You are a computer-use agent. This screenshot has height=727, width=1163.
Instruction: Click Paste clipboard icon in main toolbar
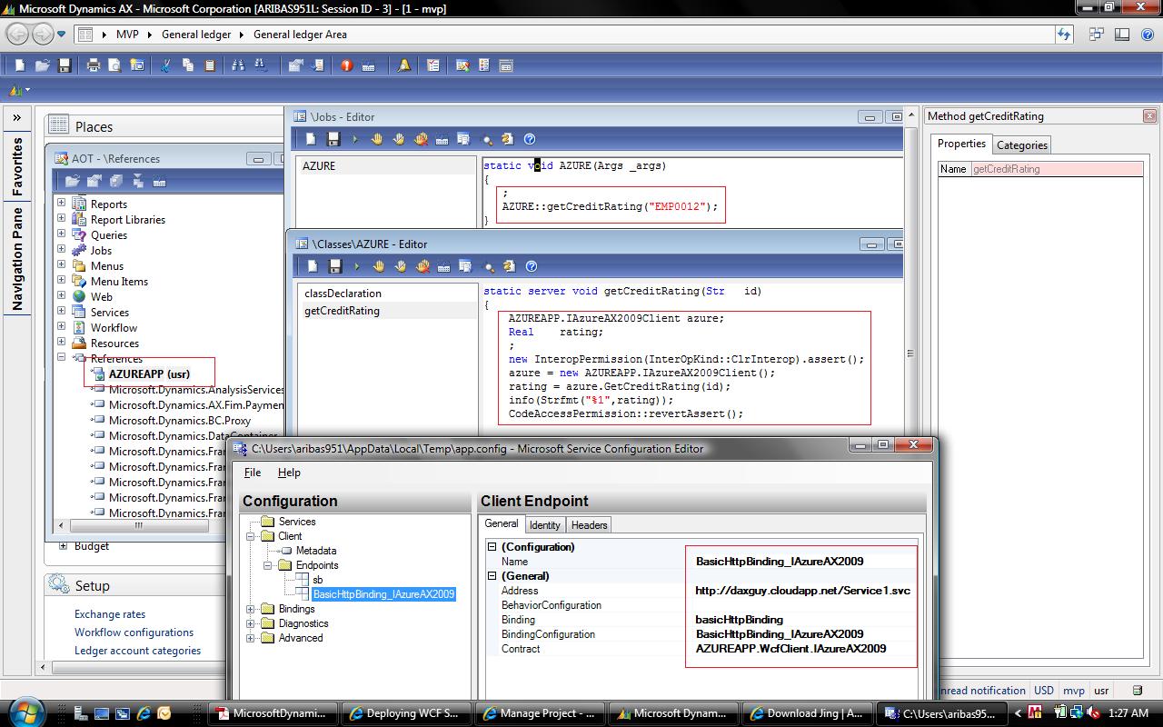210,65
